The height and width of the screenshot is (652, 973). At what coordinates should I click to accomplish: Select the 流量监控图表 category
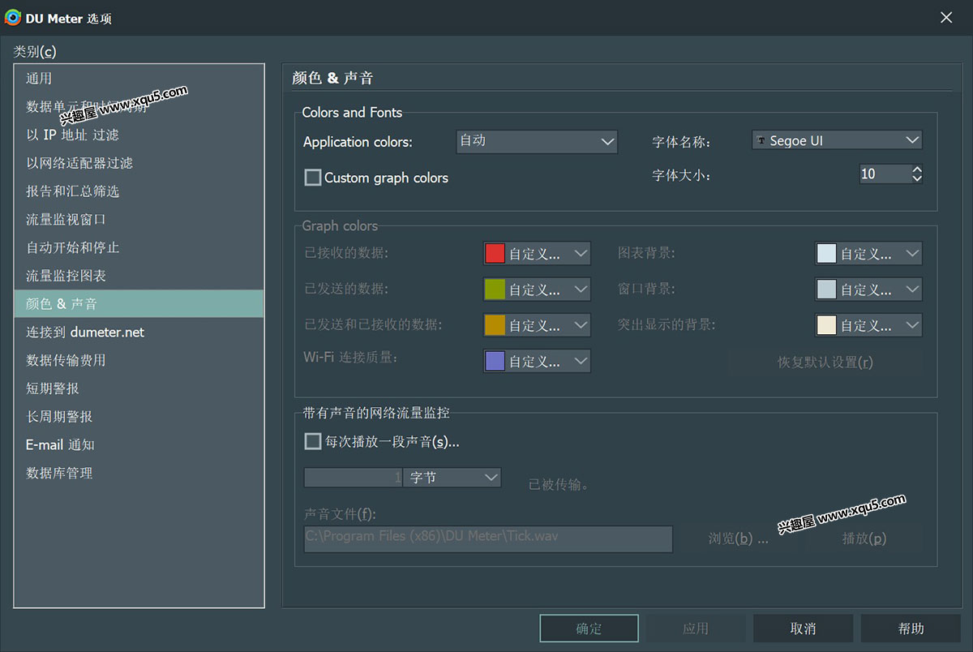[139, 276]
